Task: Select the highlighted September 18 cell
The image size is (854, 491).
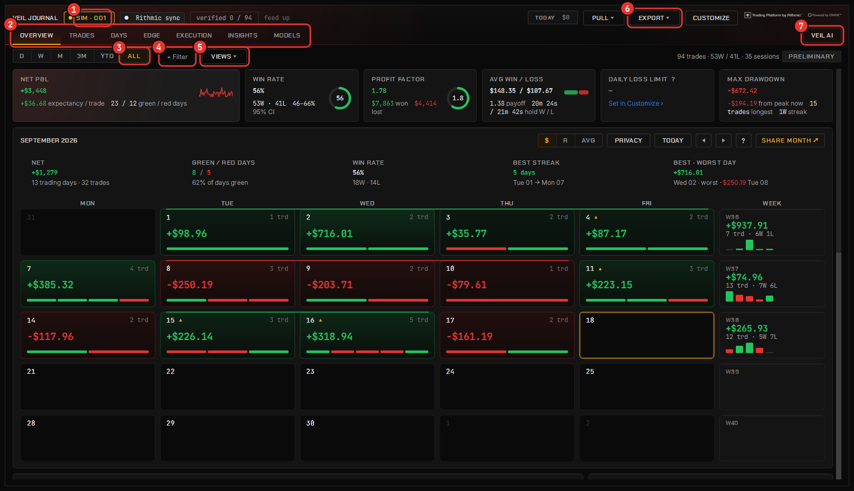Action: coord(647,335)
